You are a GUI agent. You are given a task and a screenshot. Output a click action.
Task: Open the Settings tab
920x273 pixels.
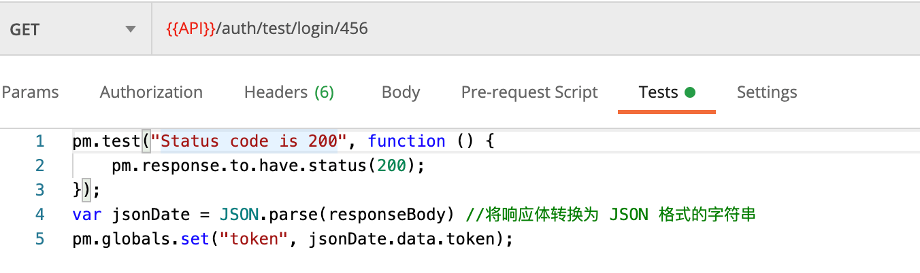tap(766, 92)
